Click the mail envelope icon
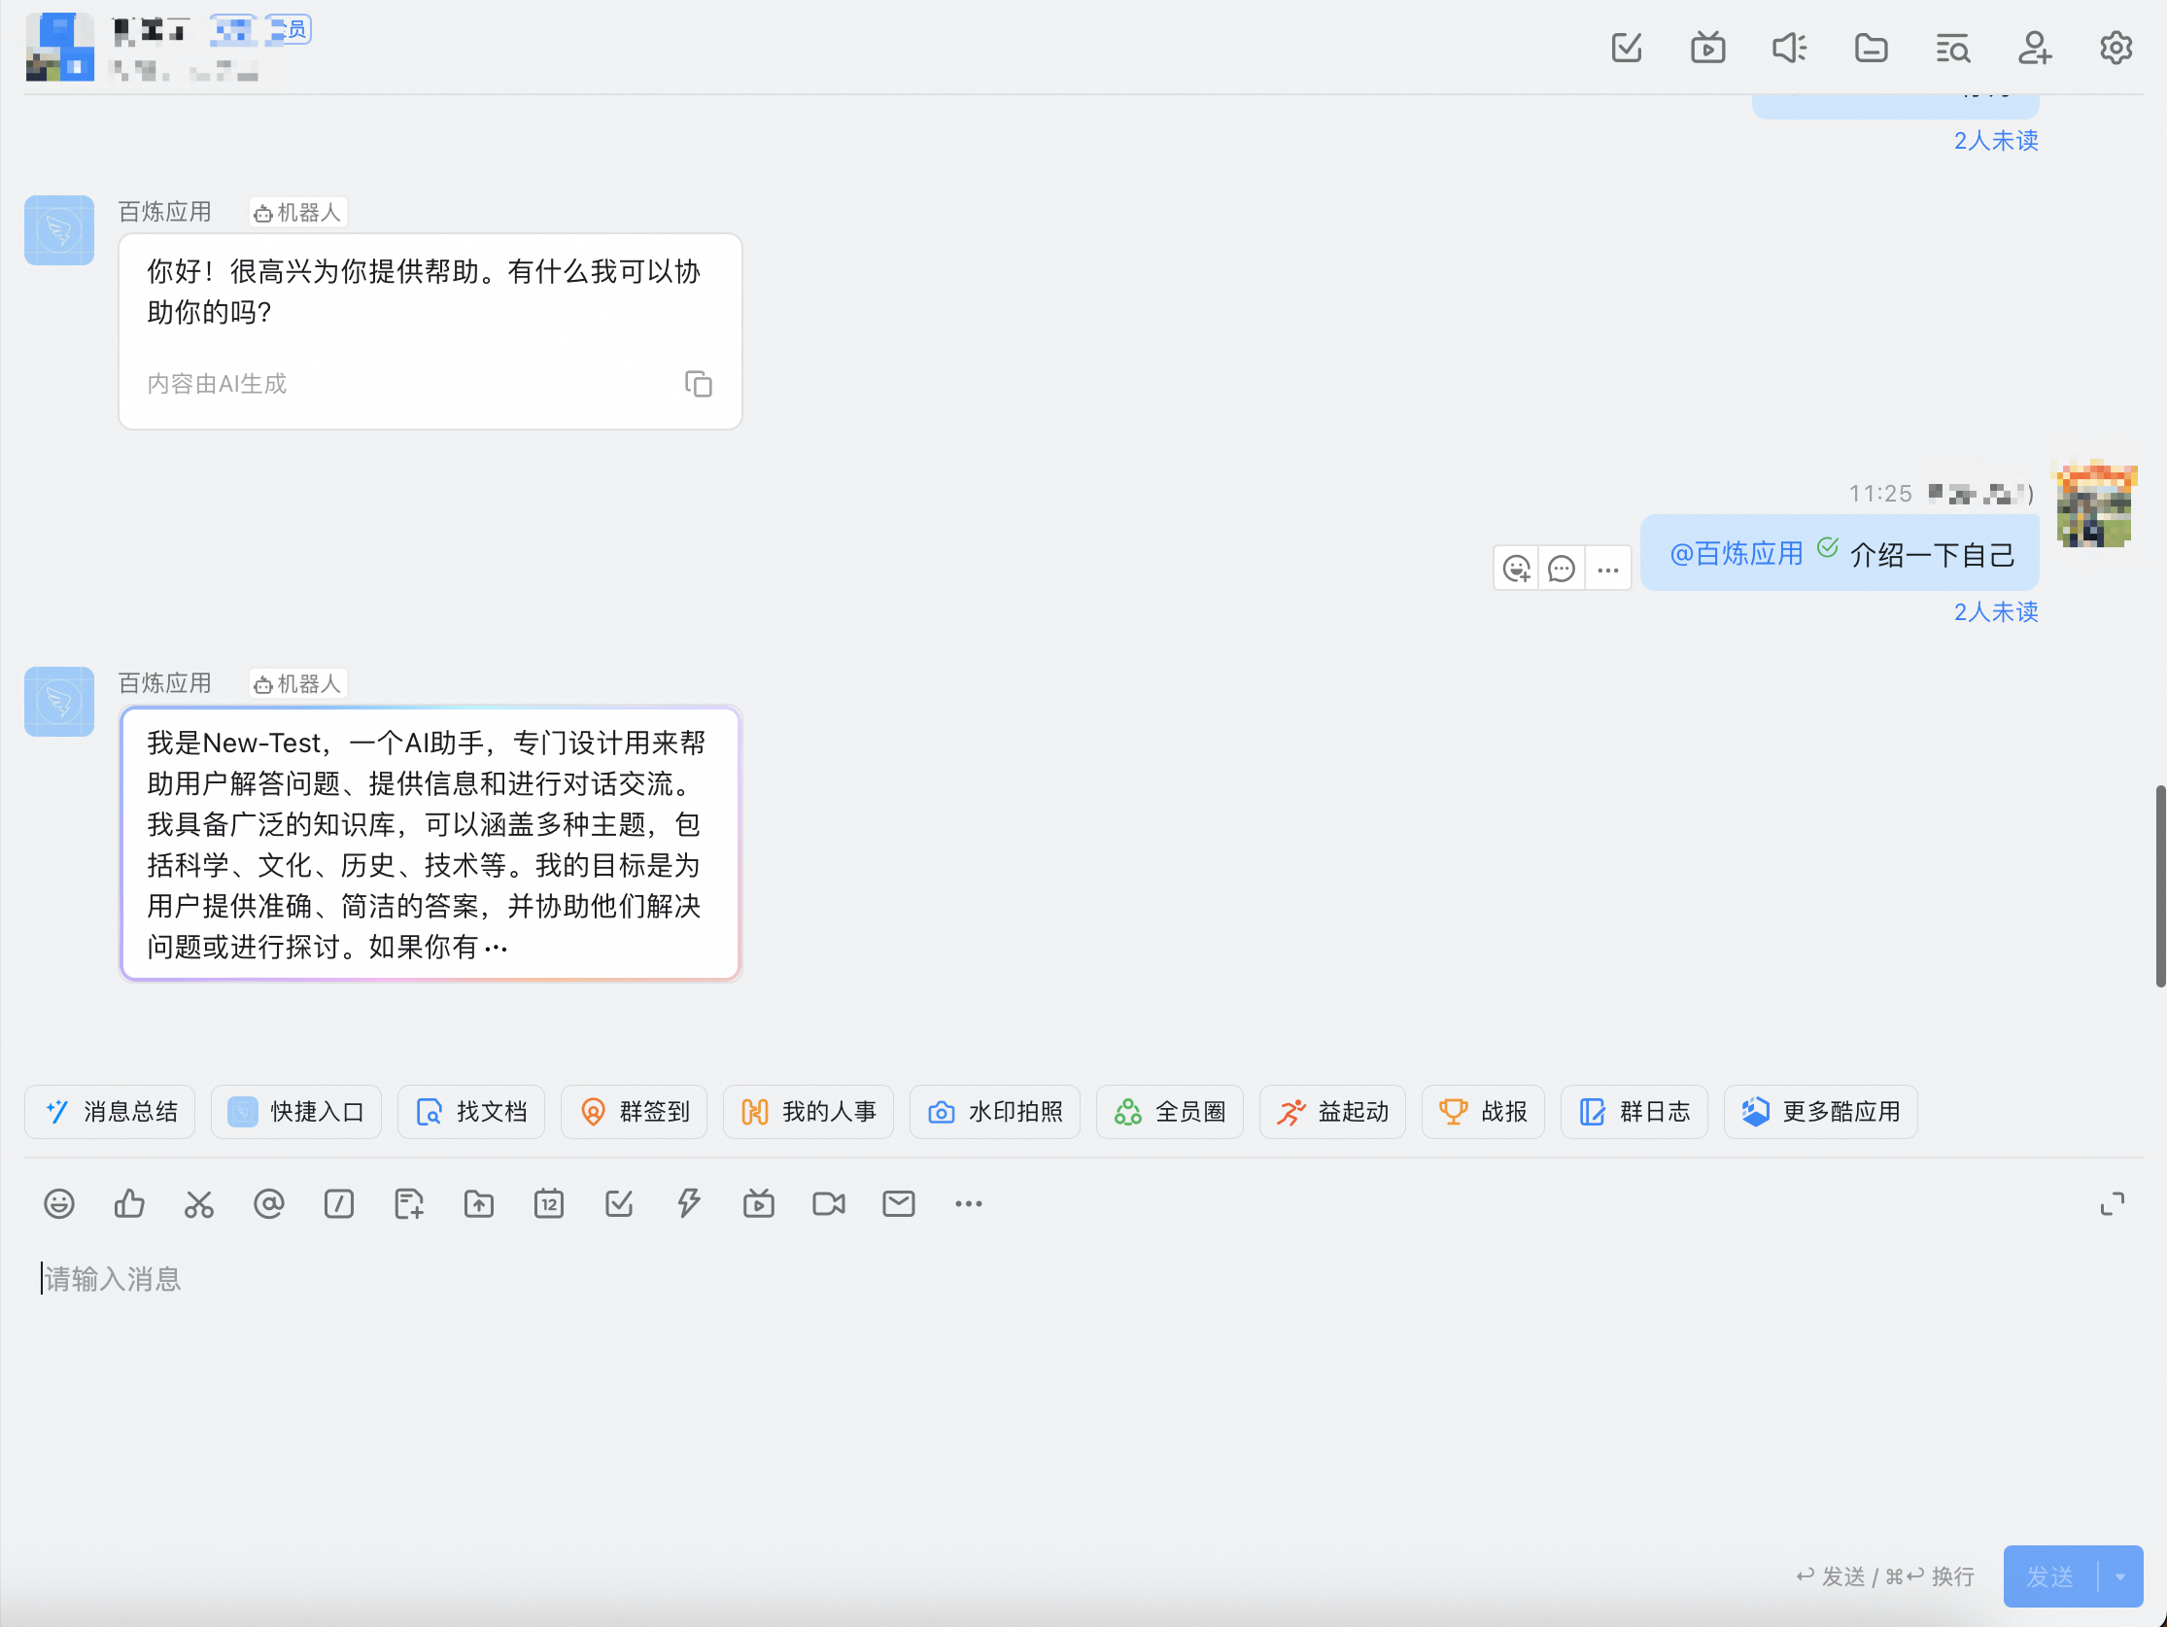The image size is (2167, 1627). (897, 1203)
